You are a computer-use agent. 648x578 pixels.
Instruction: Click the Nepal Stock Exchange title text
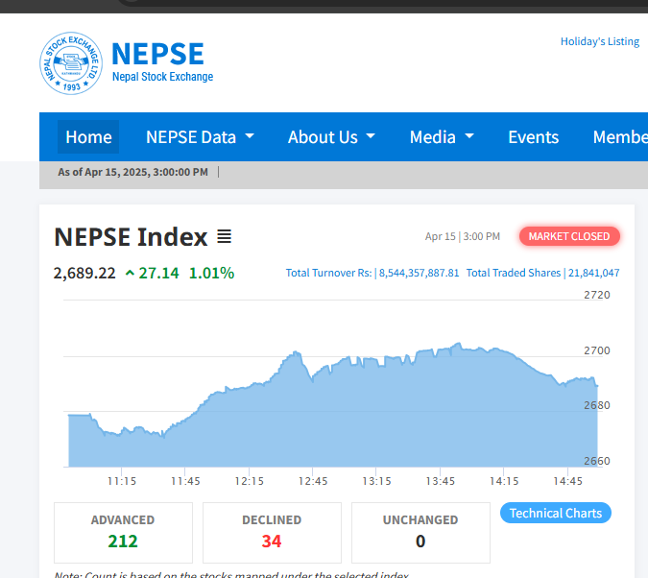click(x=162, y=77)
